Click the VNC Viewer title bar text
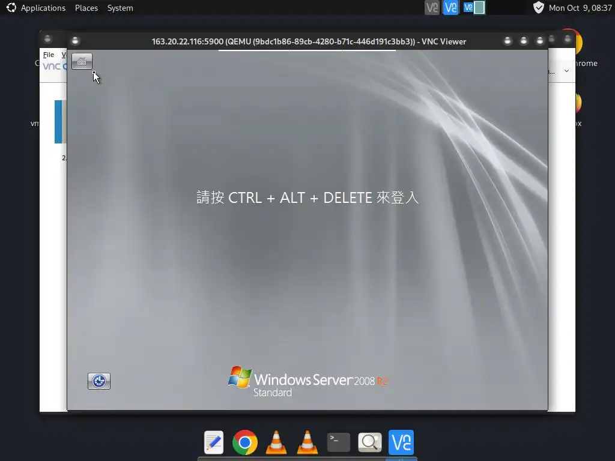 click(309, 41)
